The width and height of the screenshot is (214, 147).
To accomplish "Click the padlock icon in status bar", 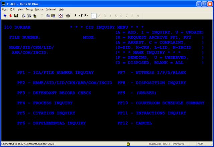I will [128, 144].
